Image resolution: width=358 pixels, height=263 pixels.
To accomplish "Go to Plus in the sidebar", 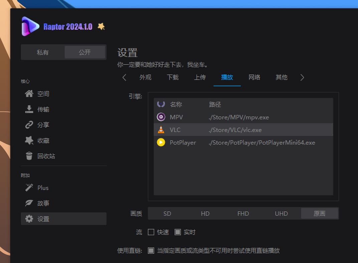I will [63, 187].
